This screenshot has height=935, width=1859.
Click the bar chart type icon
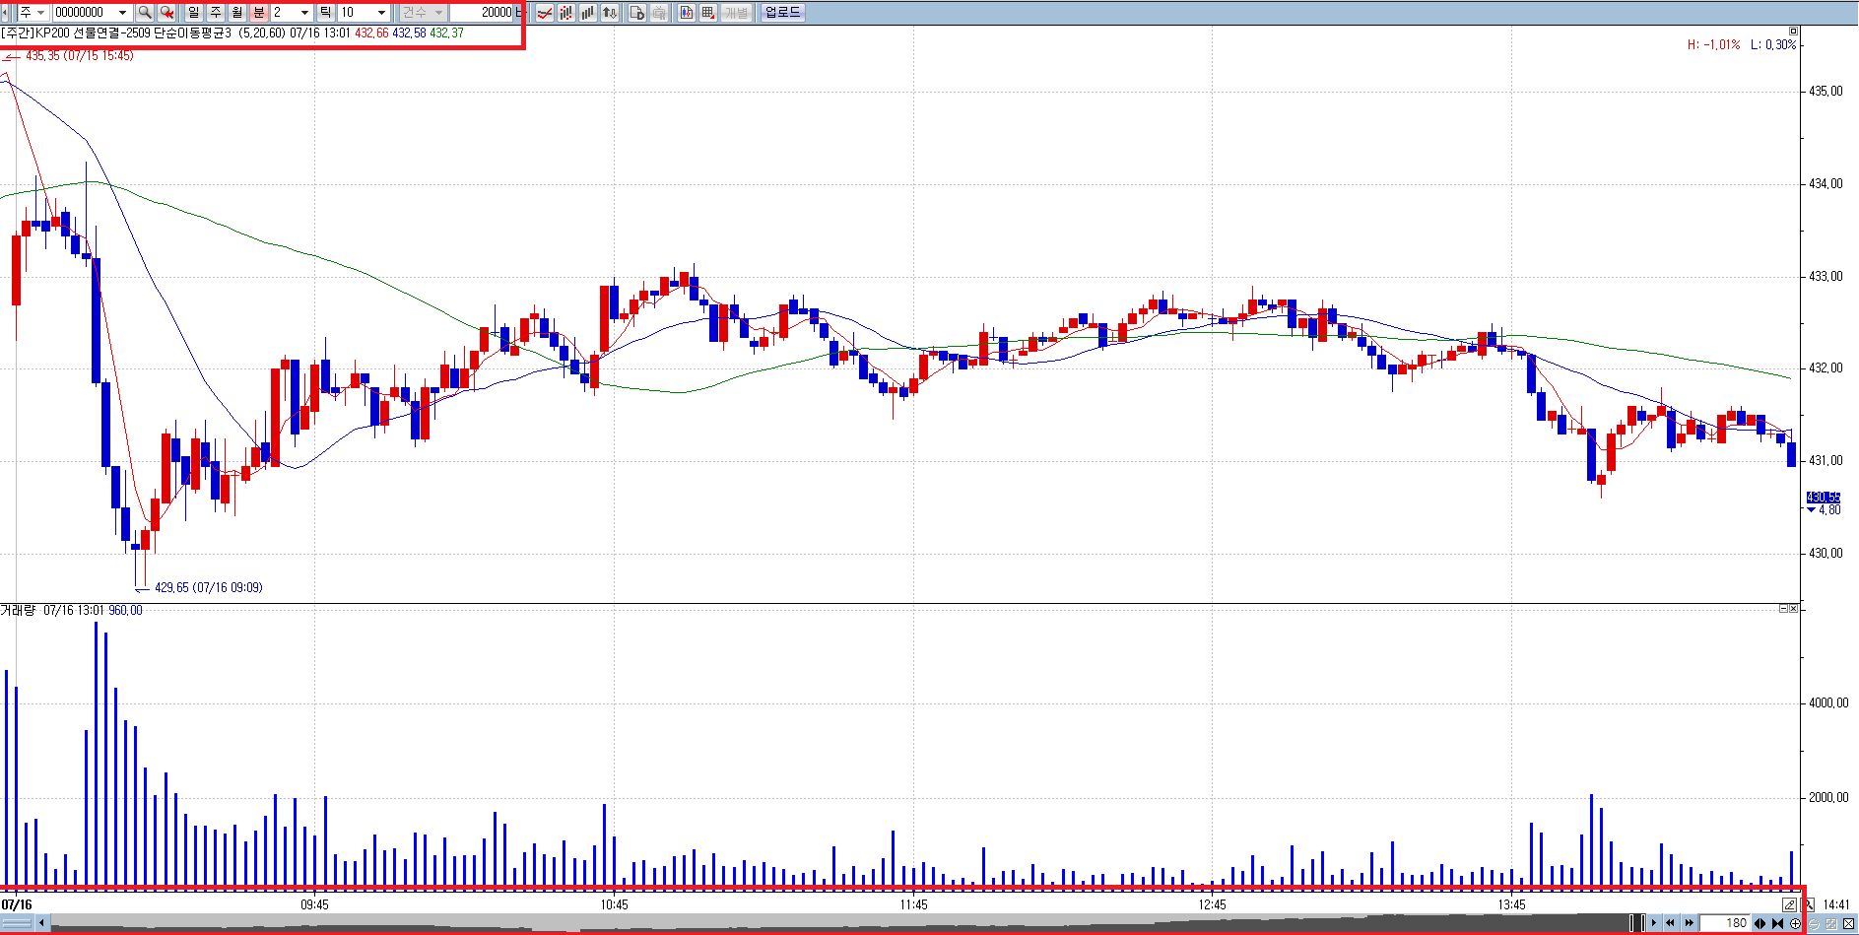click(x=588, y=13)
